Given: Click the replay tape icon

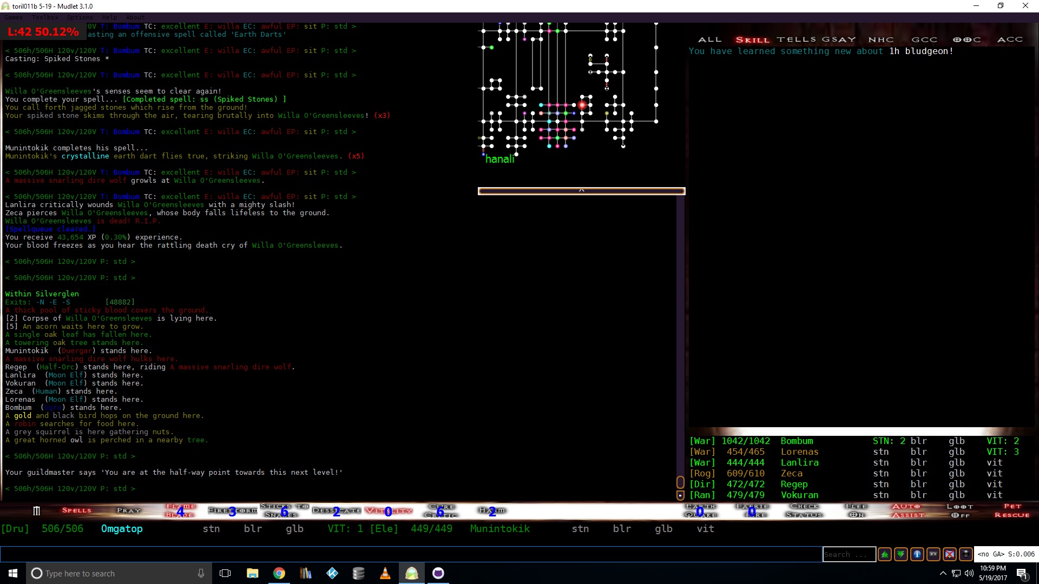Looking at the screenshot, I should pos(933,554).
